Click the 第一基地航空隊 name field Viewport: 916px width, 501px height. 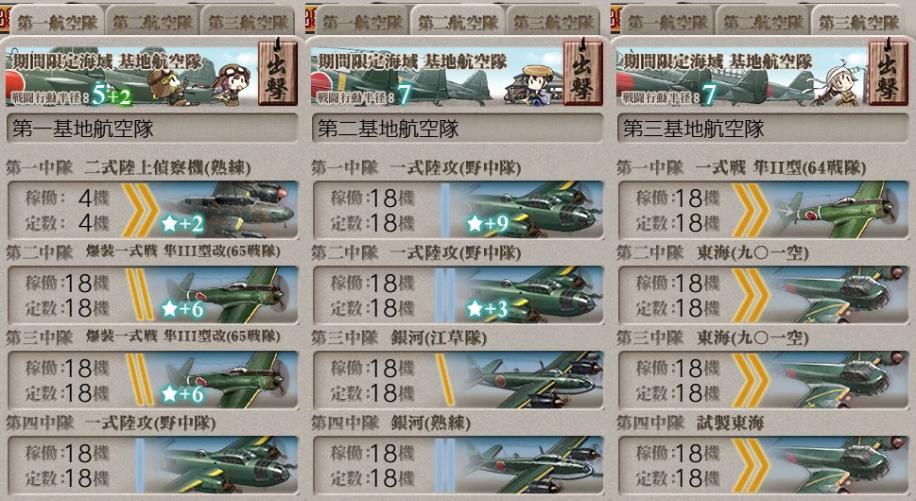152,129
